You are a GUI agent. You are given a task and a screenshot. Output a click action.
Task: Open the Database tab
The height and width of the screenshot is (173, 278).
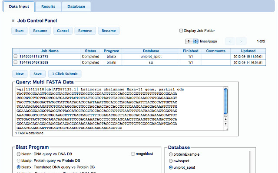point(76,7)
